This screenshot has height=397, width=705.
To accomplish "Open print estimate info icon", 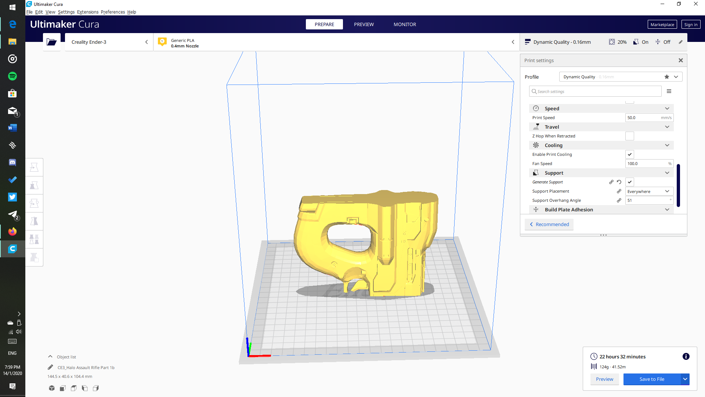I will (x=686, y=357).
